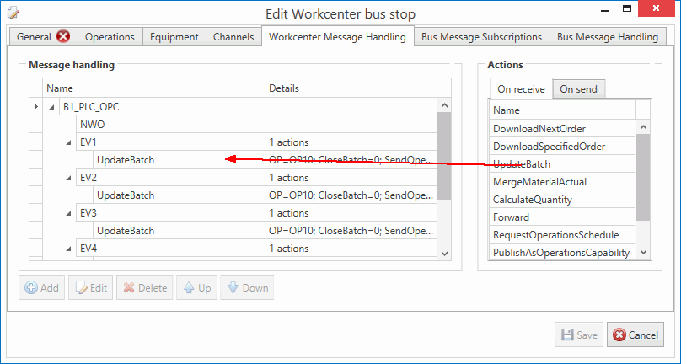Image resolution: width=681 pixels, height=364 pixels.
Task: Click the red error icon on General tab
Action: (63, 36)
